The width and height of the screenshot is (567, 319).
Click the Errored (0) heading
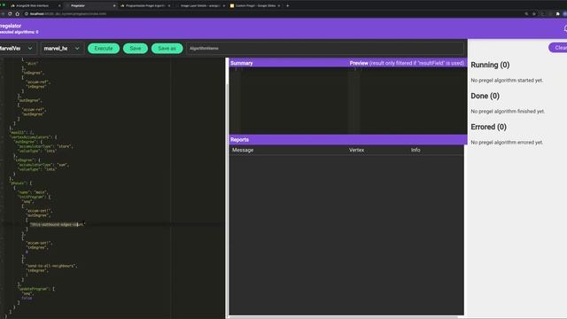488,128
